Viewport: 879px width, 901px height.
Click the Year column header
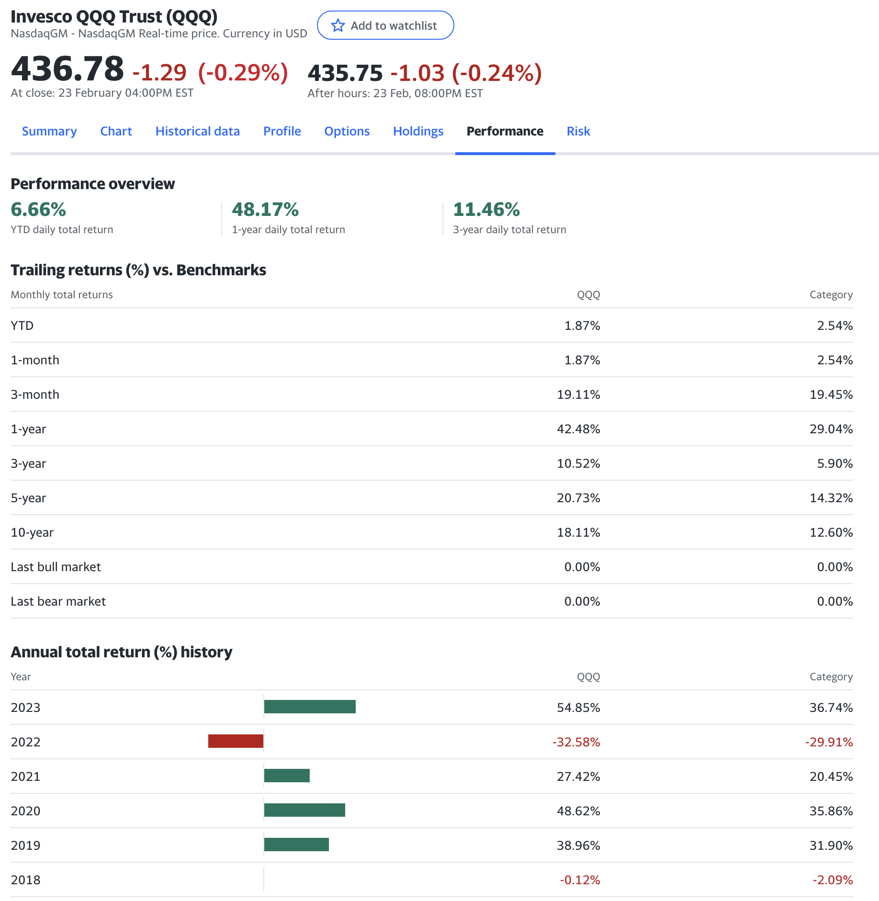coord(21,676)
